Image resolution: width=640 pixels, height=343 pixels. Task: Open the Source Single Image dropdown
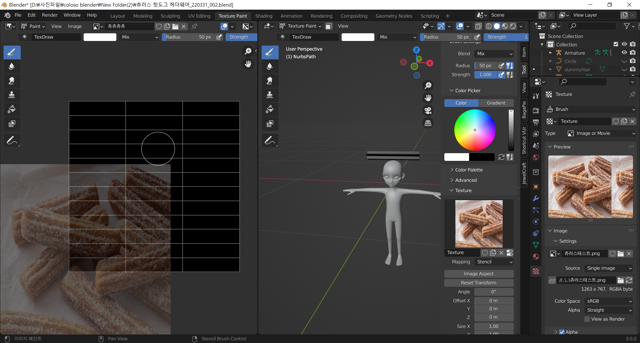[609, 268]
